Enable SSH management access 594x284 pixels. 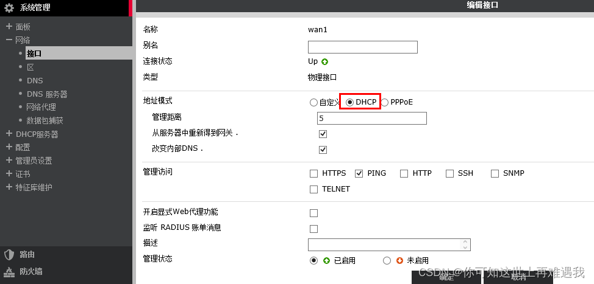(449, 174)
